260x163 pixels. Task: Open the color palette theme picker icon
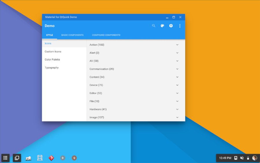pos(162,26)
